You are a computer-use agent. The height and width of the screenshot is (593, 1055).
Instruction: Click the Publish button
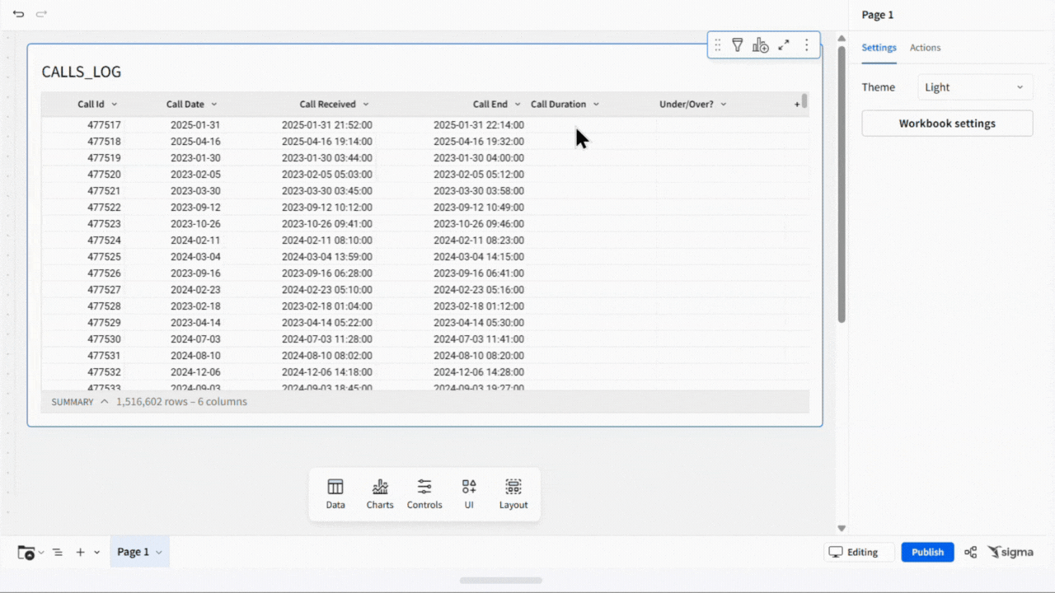click(927, 553)
